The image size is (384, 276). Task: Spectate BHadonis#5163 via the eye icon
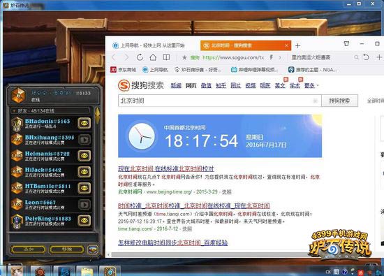84,123
